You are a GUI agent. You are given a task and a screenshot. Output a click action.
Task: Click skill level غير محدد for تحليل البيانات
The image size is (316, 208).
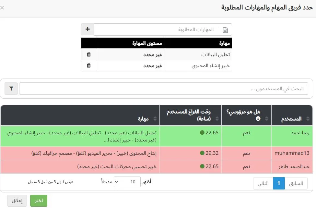(x=153, y=55)
